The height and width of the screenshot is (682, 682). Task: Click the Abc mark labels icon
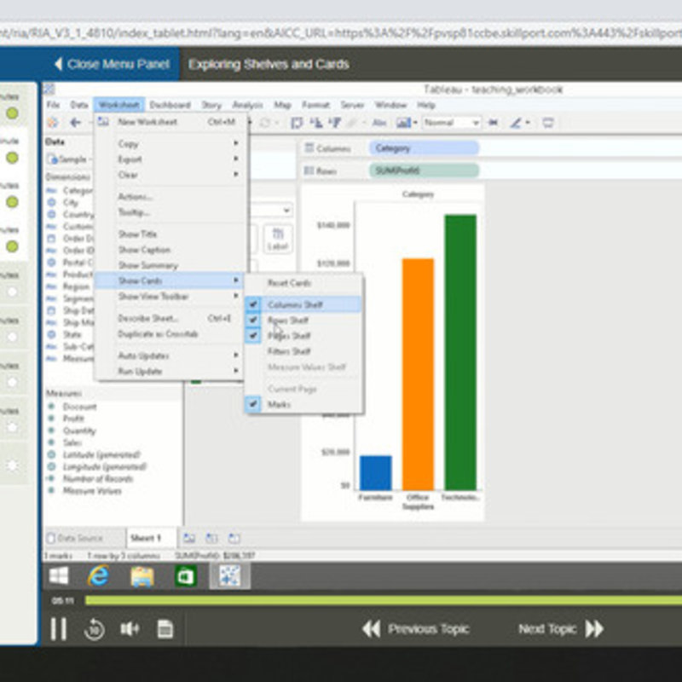pos(379,123)
